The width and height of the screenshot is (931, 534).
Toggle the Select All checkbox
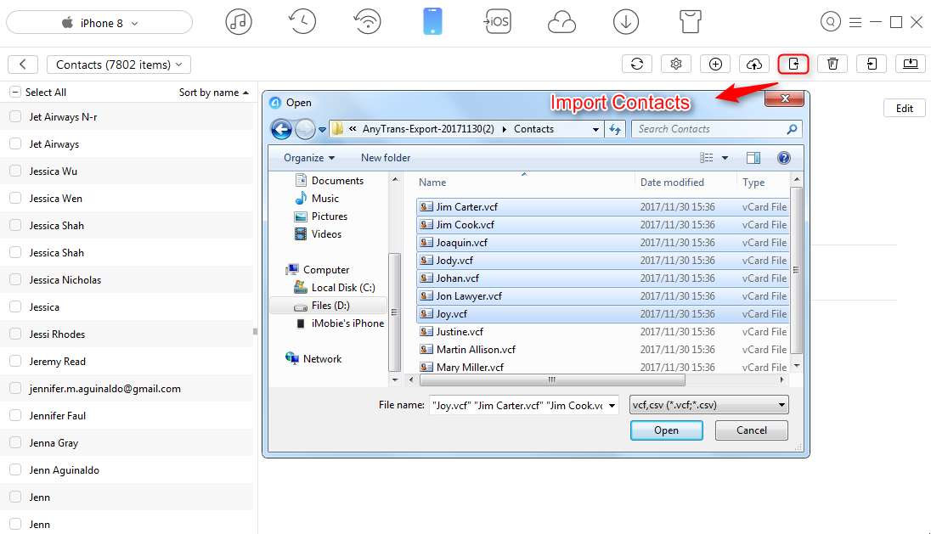[15, 92]
